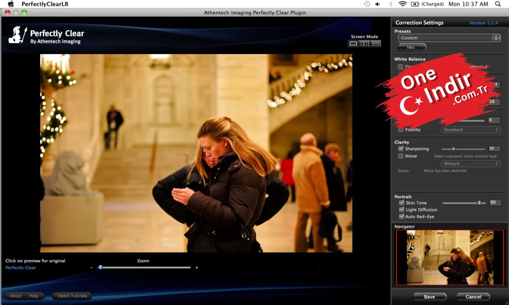
Task: Enable the Noise checkbox
Action: coord(401,156)
